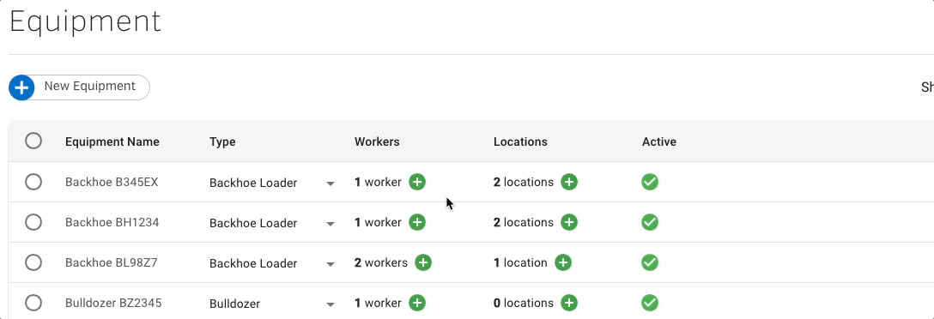The image size is (934, 319).
Task: Select all equipment with header radio button
Action: [33, 141]
